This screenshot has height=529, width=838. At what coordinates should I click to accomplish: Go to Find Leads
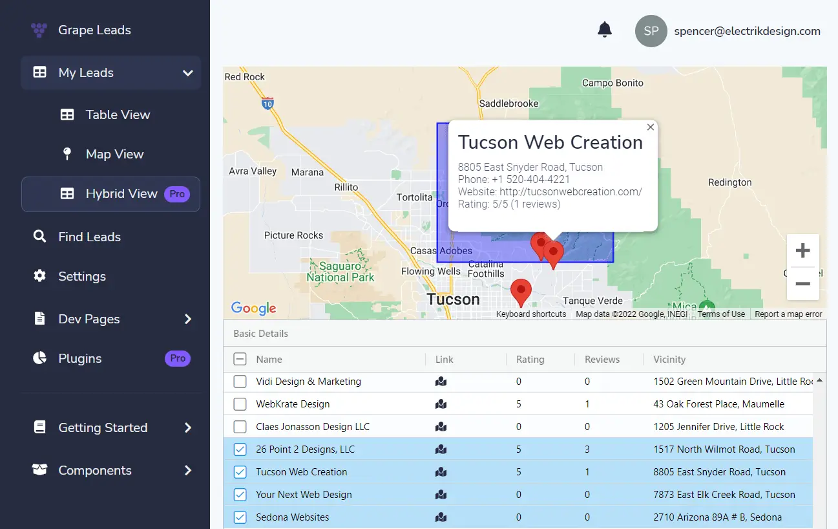point(110,237)
